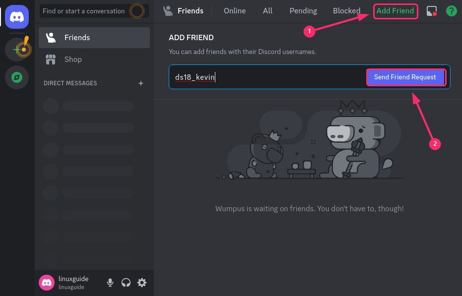This screenshot has width=462, height=296.
Task: Open the Inbox icon in the top bar
Action: [432, 11]
